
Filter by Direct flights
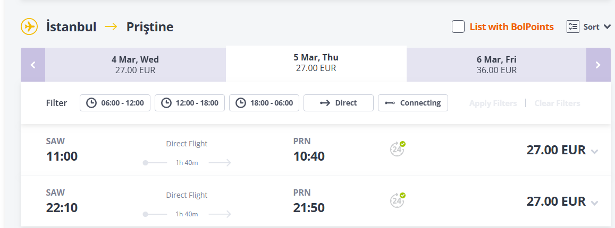[x=339, y=103]
